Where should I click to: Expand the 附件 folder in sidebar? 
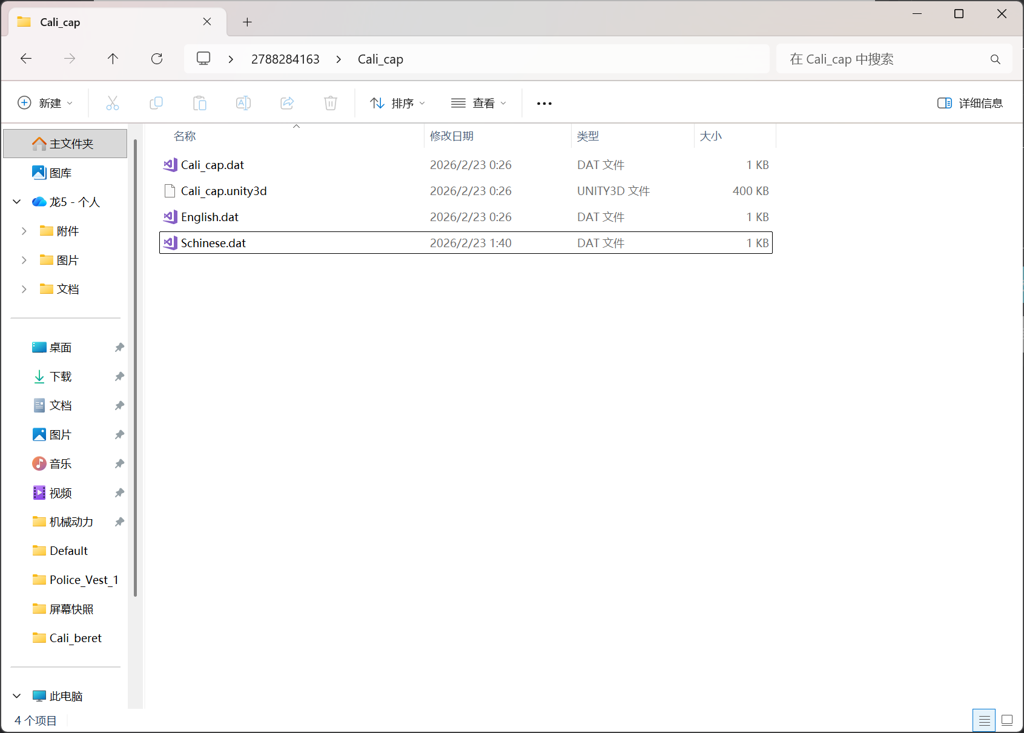pyautogui.click(x=24, y=231)
